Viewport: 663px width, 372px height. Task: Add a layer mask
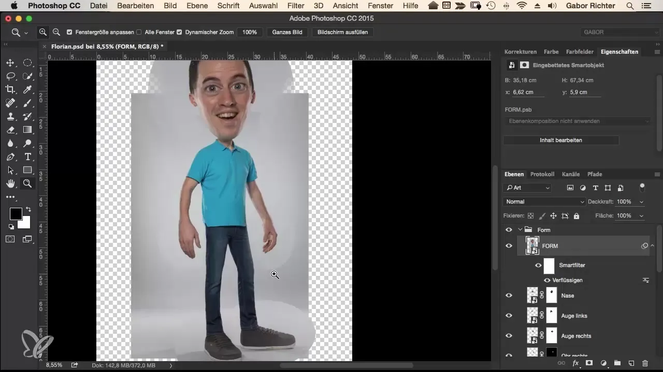pyautogui.click(x=589, y=363)
